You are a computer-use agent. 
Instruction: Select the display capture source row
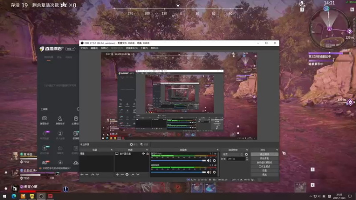point(132,154)
